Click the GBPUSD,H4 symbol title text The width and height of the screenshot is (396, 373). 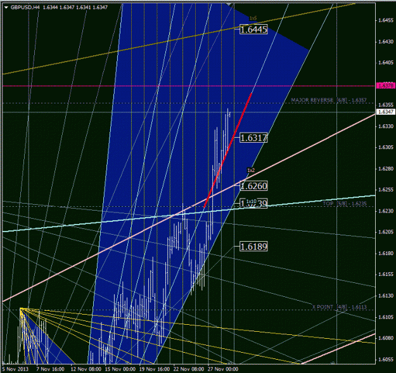tap(25, 8)
